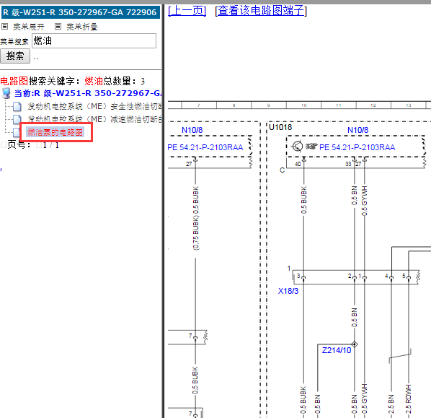Click pin 40 on the N10/8 connector
This screenshot has width=431, height=418.
pos(298,164)
